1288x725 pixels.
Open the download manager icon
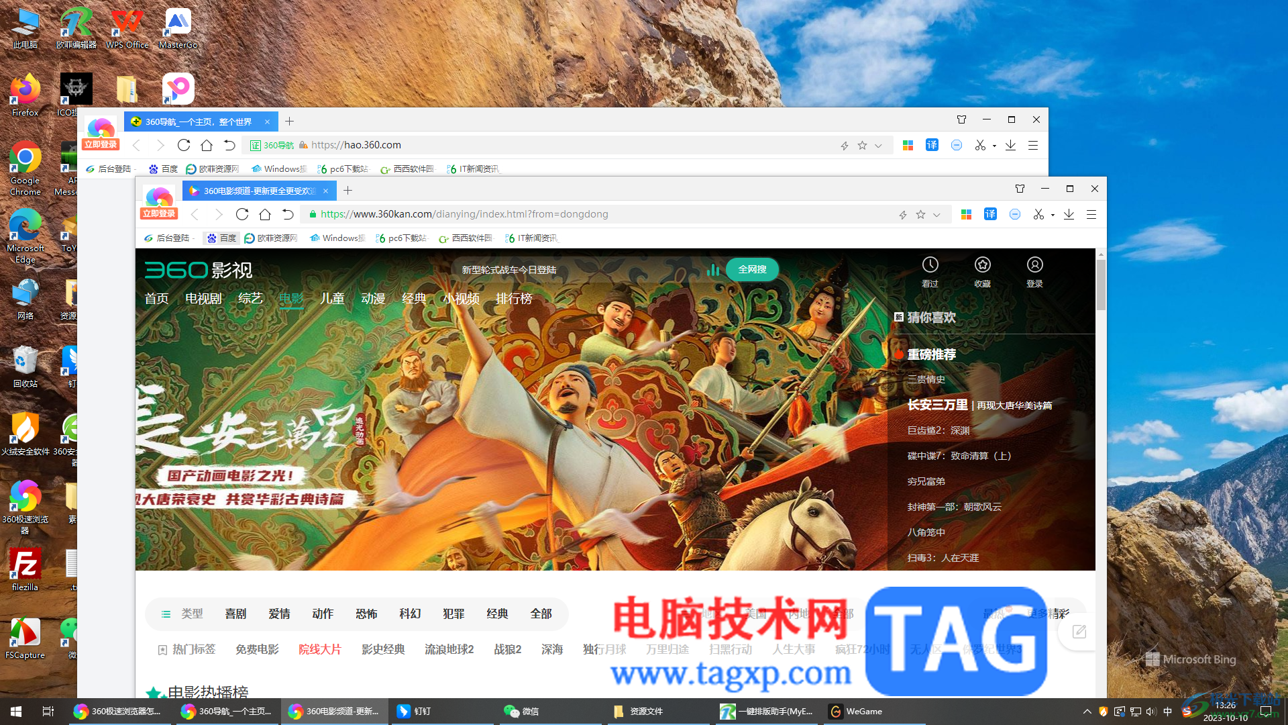[1069, 214]
